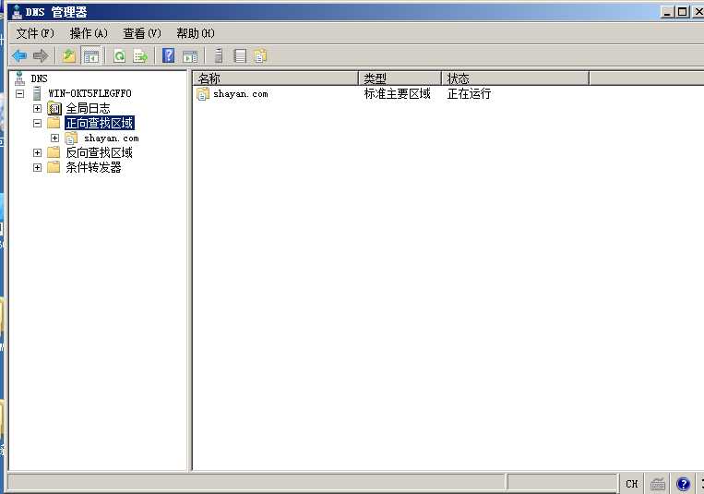Click the folder icon of 条件转发器

[x=54, y=167]
